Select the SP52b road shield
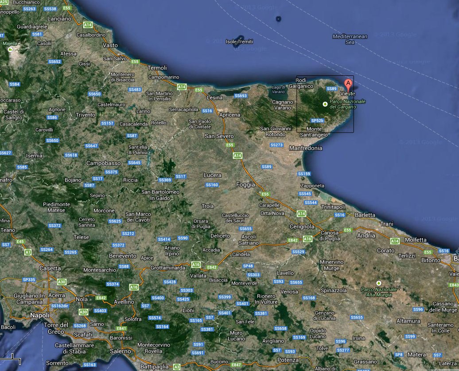Image resolution: width=459 pixels, height=371 pixels. tap(317, 121)
